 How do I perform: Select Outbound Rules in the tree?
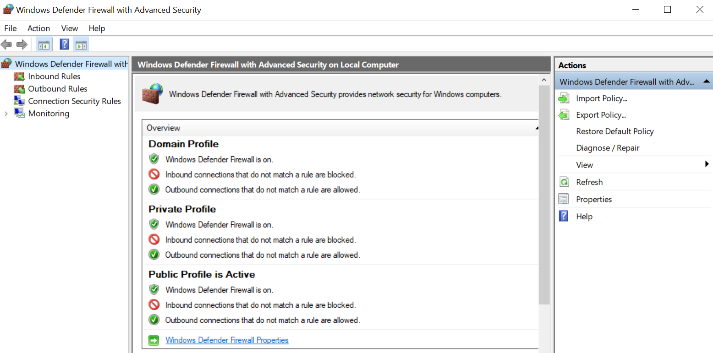[x=57, y=89]
